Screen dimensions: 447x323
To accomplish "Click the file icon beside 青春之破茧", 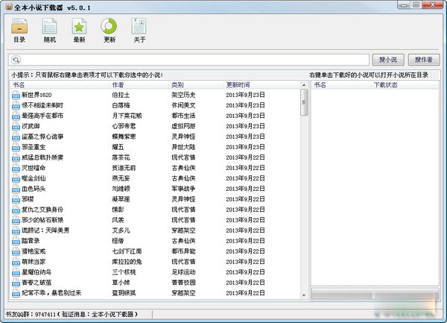I will coord(16,283).
